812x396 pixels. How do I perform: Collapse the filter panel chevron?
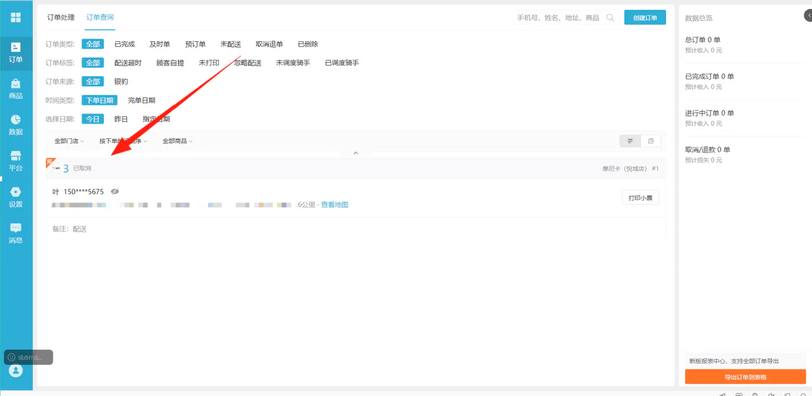[x=356, y=153]
